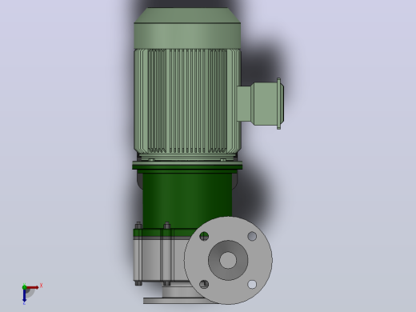Click the green Y axis ball at the triad origin
Image resolution: width=416 pixels, height=312 pixels.
point(24,287)
